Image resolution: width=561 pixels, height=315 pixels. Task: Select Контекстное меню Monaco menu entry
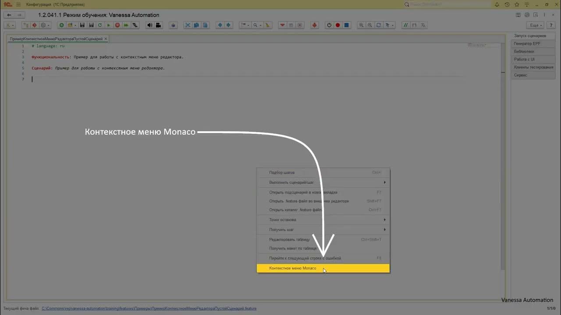323,268
